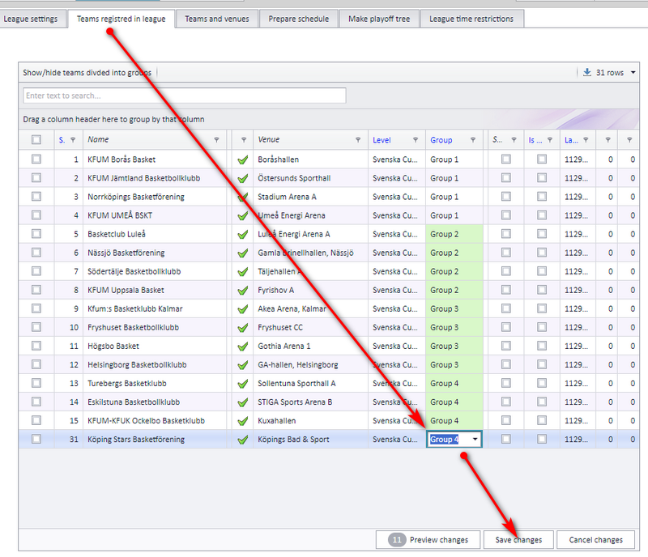Select the League time restrictions tab
Image resolution: width=648 pixels, height=557 pixels.
(x=471, y=19)
